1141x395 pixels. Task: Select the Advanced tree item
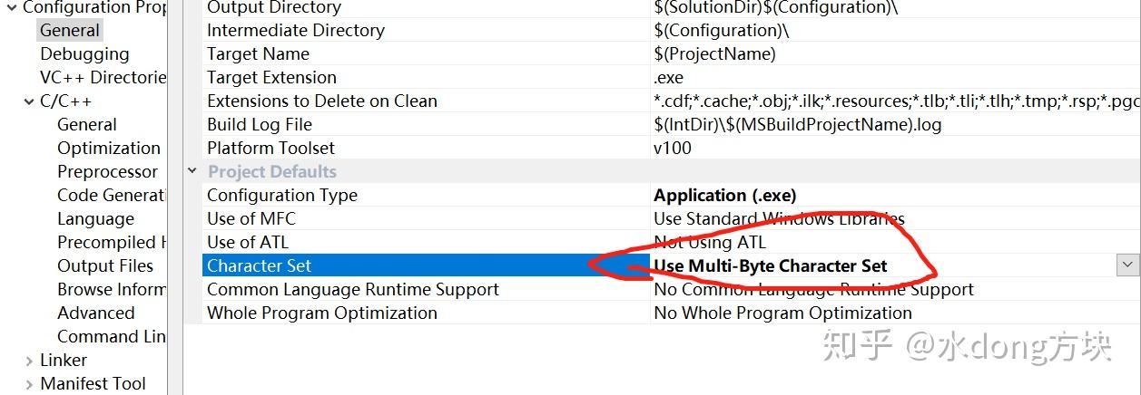[95, 313]
